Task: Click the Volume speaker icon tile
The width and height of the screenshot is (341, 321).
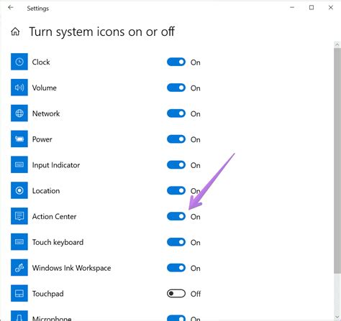Action: click(x=19, y=88)
